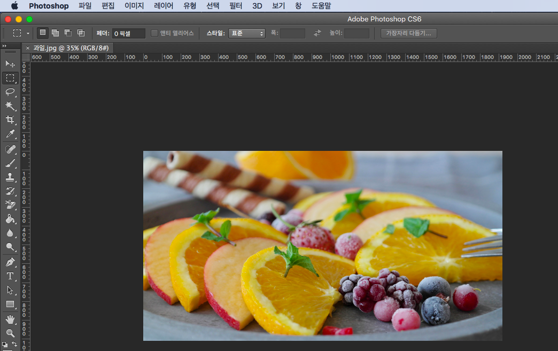Click the 페더 value field

(128, 34)
